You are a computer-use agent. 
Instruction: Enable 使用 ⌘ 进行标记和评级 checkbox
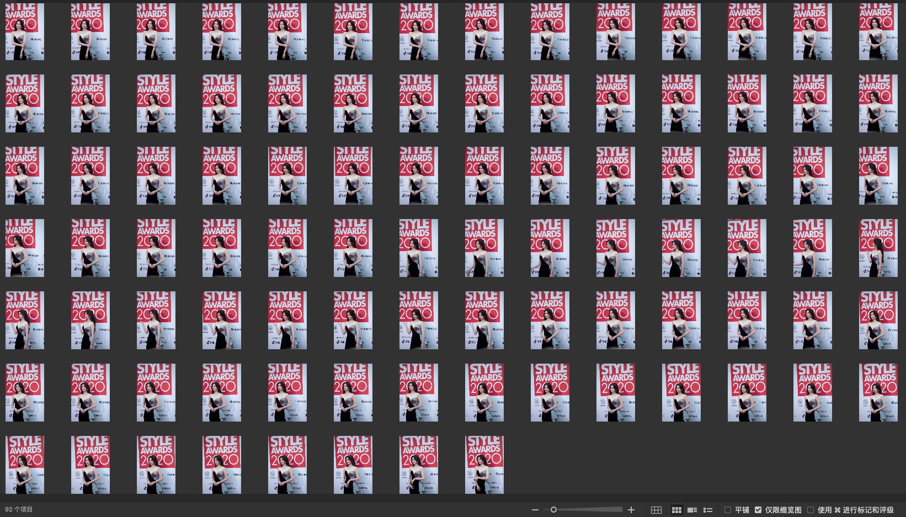pyautogui.click(x=811, y=510)
